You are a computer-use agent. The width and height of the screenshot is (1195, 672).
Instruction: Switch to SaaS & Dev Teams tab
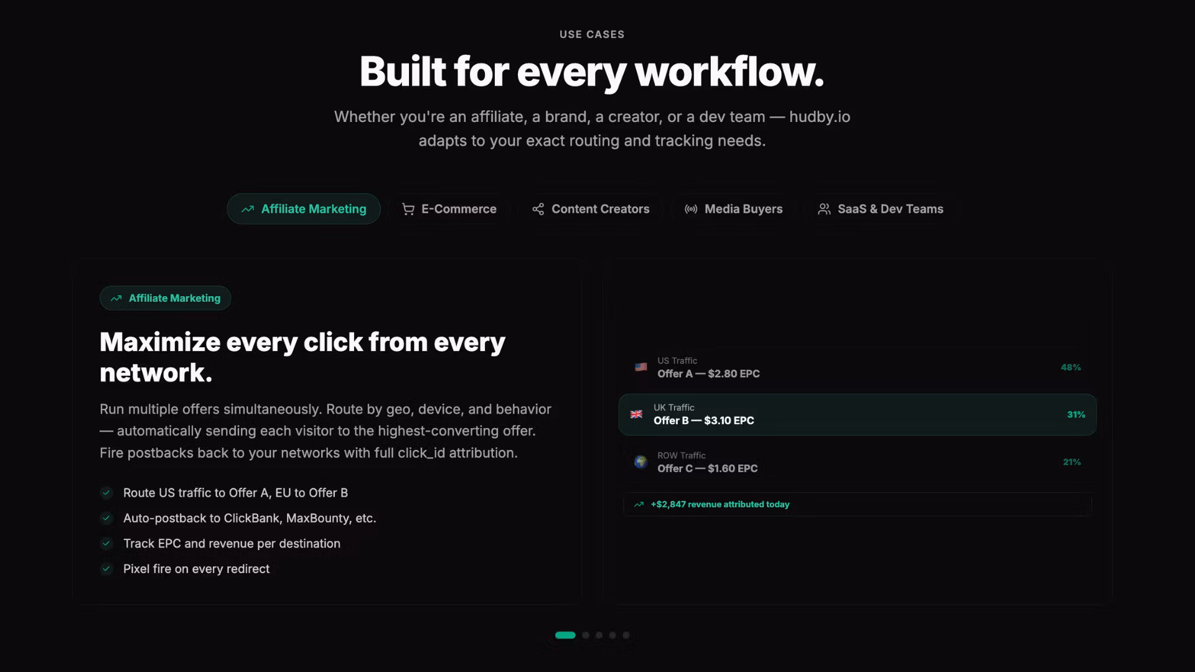point(880,209)
